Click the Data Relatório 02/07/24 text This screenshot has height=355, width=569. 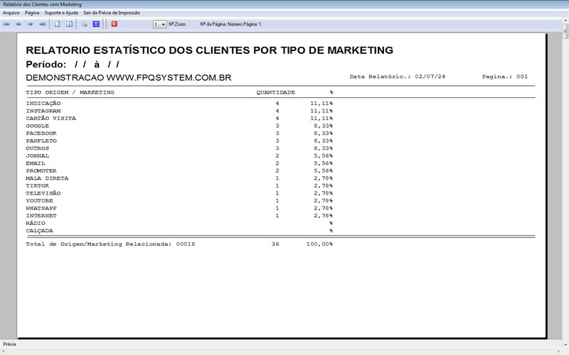point(398,77)
